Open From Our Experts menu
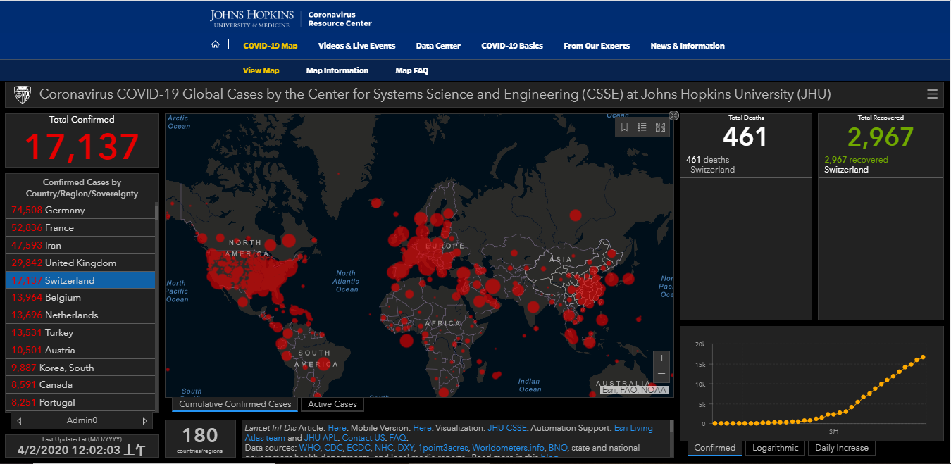 point(597,46)
